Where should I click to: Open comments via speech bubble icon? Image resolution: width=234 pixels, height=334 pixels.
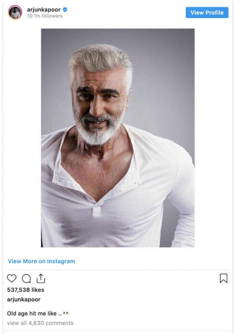tap(26, 279)
